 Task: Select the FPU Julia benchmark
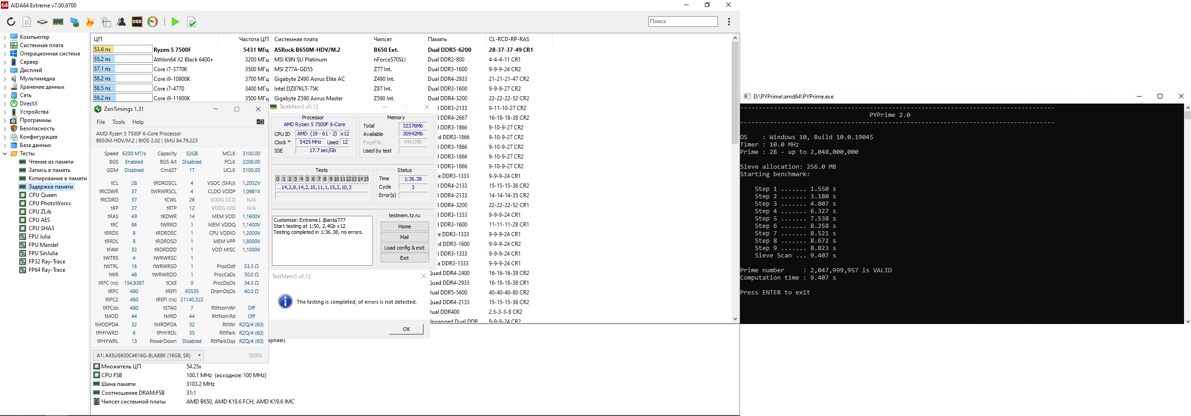coord(39,237)
